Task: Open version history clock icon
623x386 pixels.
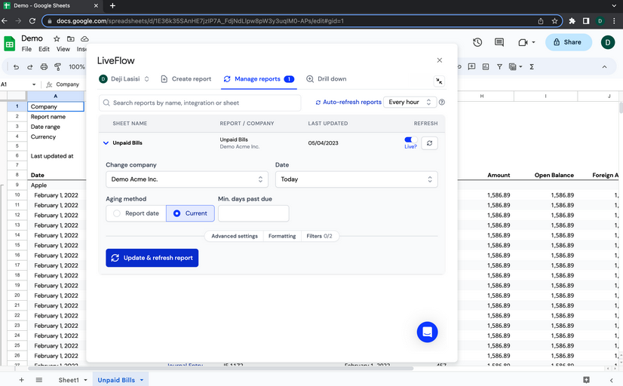Action: coord(477,42)
